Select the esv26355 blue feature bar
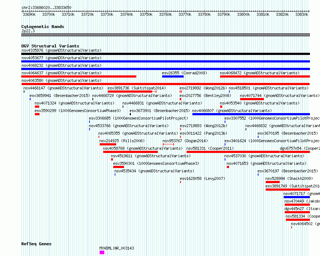This screenshot has height=256, width=320. tap(173, 76)
